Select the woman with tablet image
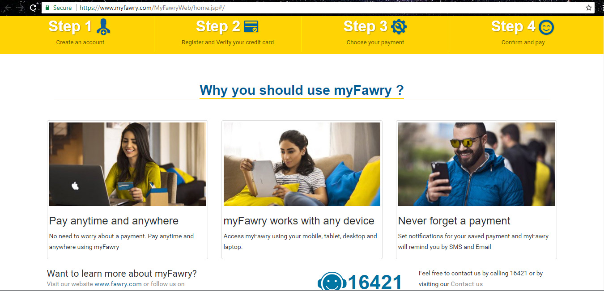The image size is (604, 291). pos(302,164)
